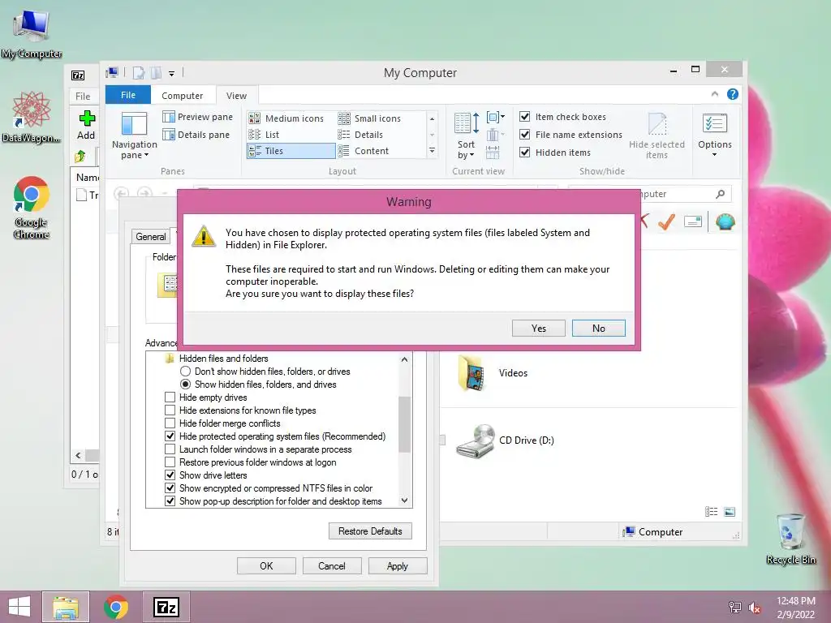
Task: Click the 7-Zip up folder arrow icon
Action: [80, 157]
